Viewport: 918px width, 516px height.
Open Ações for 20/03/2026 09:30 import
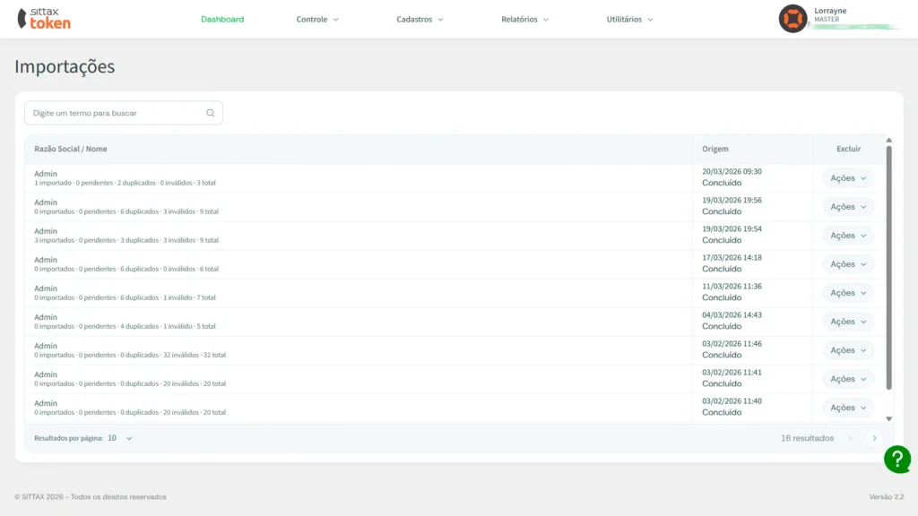[x=848, y=178]
